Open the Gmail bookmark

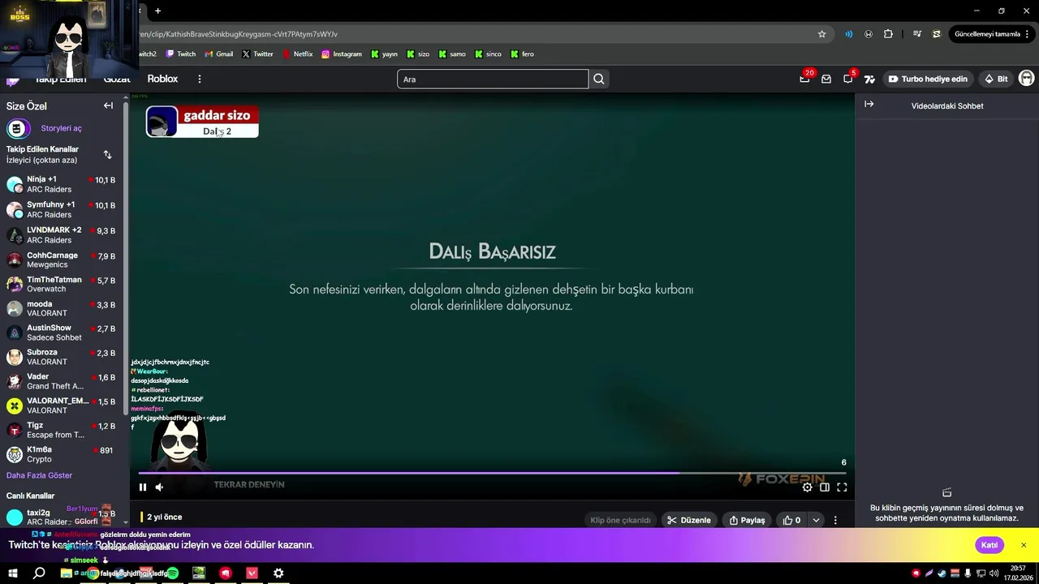219,54
